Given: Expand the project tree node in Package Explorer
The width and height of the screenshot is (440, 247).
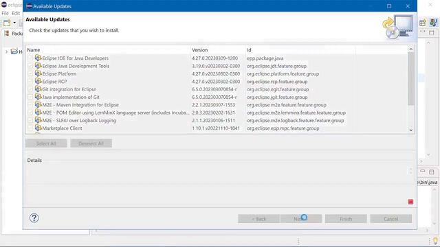Looking at the screenshot, I should point(6,52).
